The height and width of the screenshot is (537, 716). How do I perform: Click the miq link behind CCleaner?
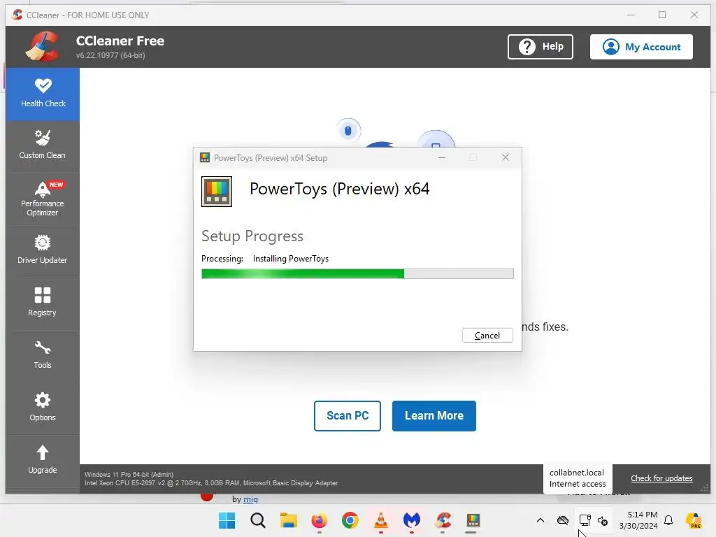pos(250,499)
